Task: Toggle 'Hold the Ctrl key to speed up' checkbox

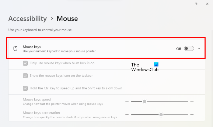Action: tap(26, 88)
